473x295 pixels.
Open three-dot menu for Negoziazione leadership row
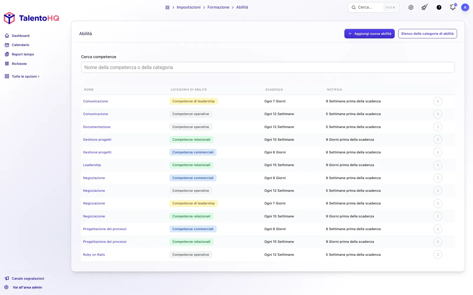click(438, 203)
